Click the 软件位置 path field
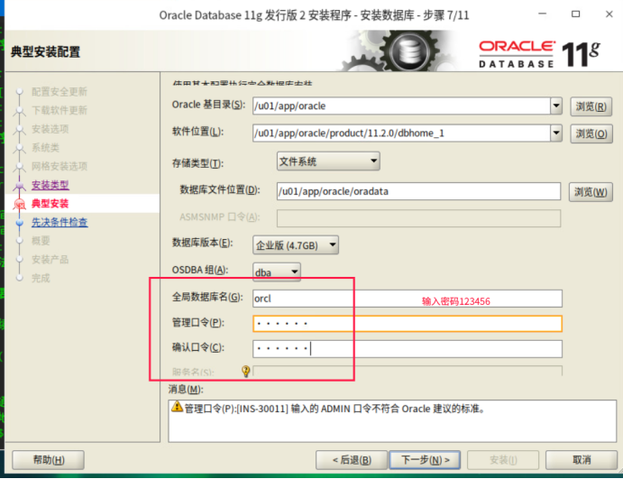The height and width of the screenshot is (479, 623). click(402, 133)
